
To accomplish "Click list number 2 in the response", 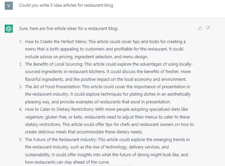I will click(21, 64).
